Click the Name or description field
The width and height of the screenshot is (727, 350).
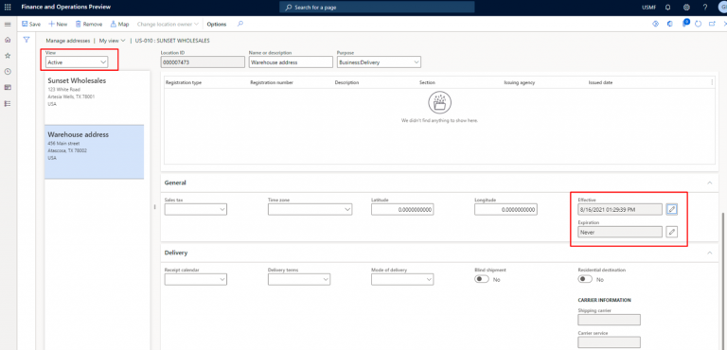point(291,61)
